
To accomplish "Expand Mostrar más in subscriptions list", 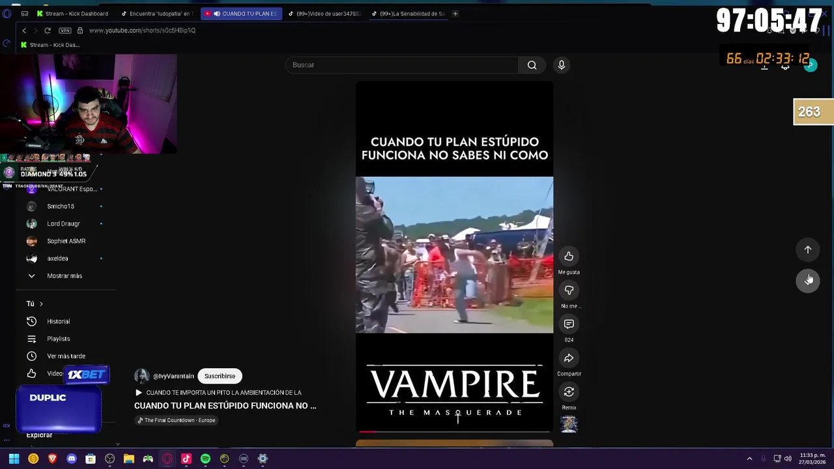I will [x=64, y=276].
